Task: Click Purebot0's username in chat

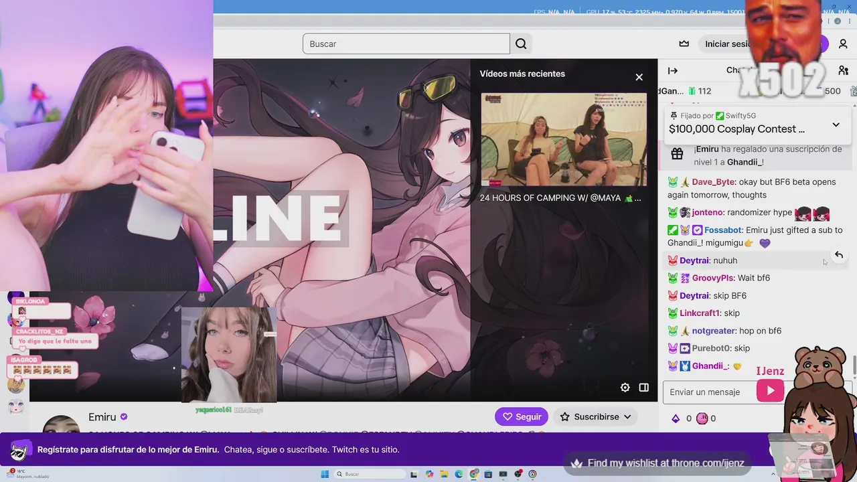Action: click(x=711, y=348)
